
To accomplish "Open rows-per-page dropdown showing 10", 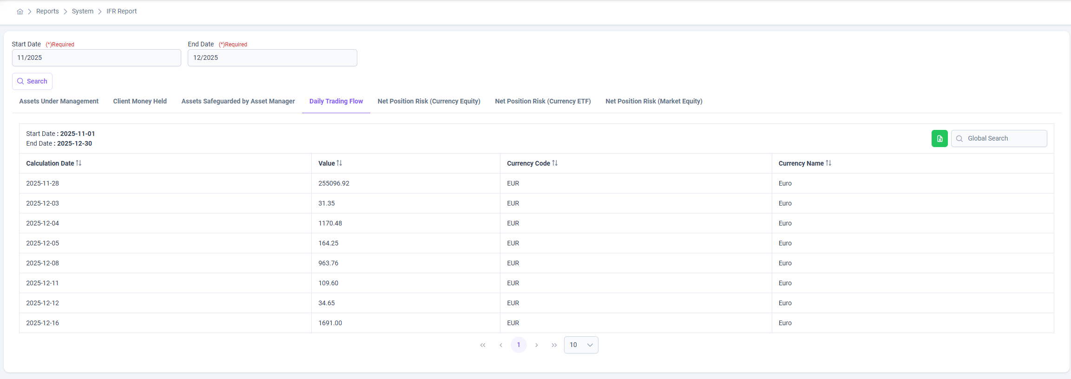I will click(x=581, y=345).
